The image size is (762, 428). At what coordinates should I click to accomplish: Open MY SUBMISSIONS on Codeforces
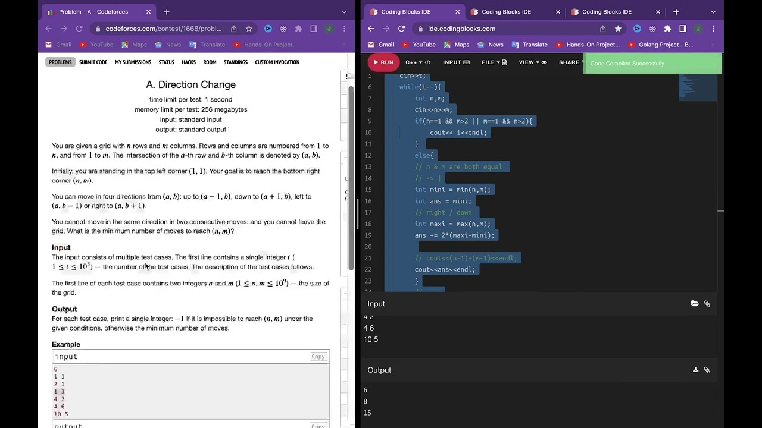(x=133, y=62)
